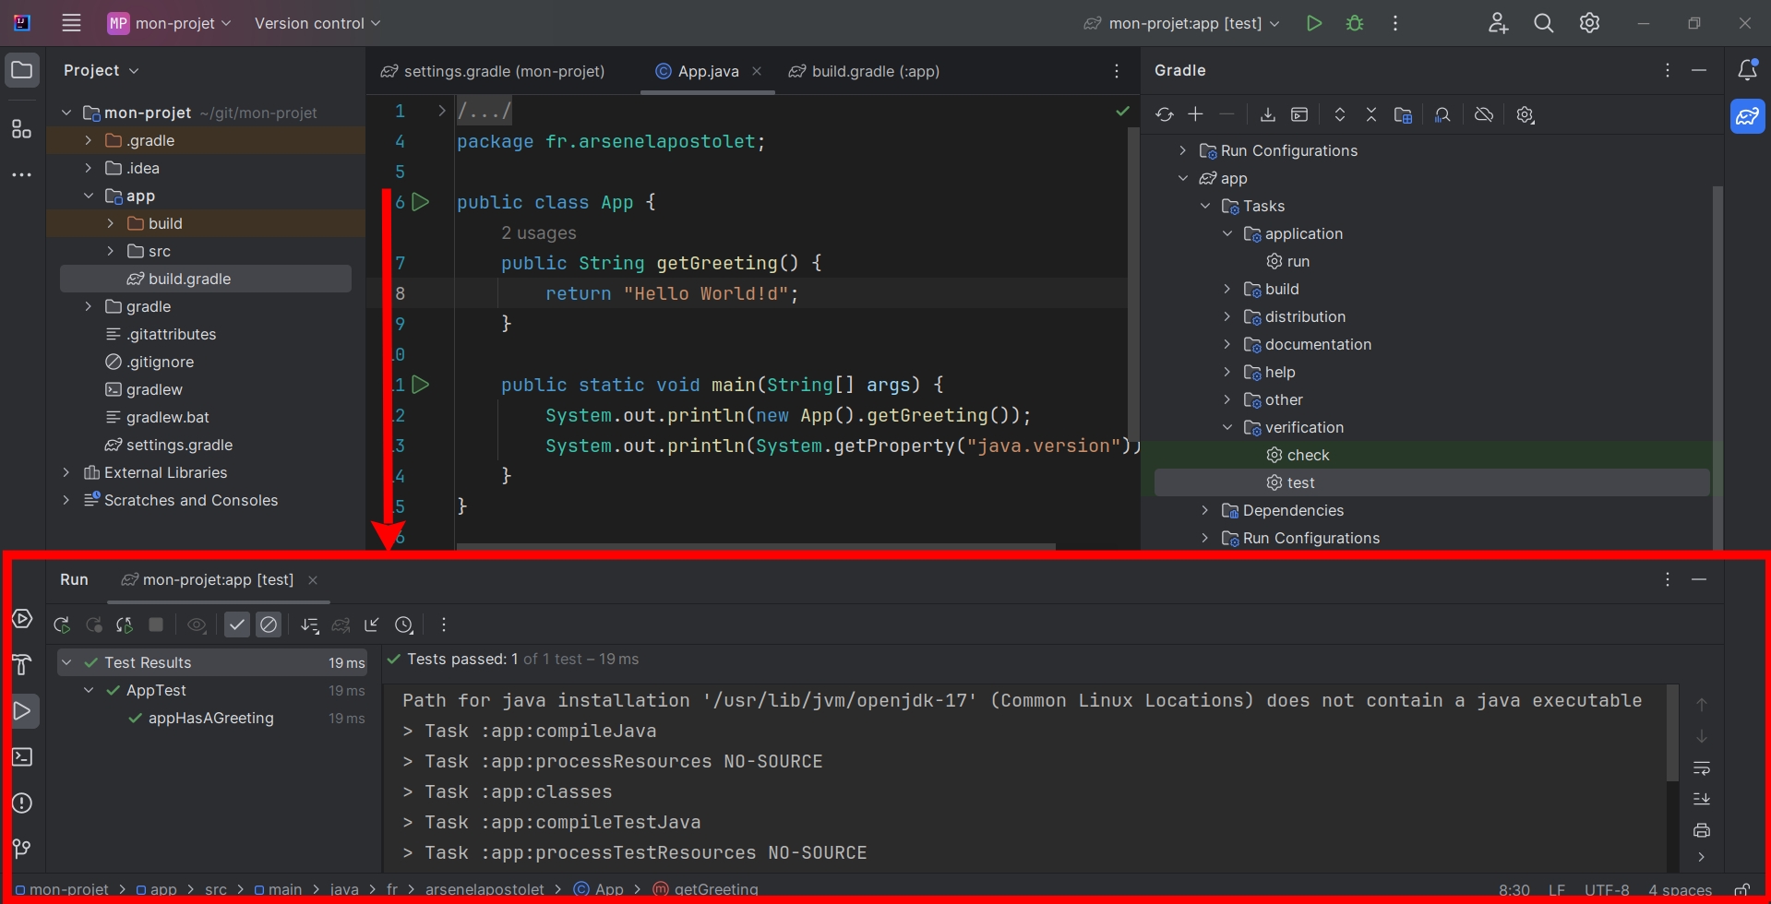
Task: Expand the src folder in project tree
Action: click(x=111, y=251)
